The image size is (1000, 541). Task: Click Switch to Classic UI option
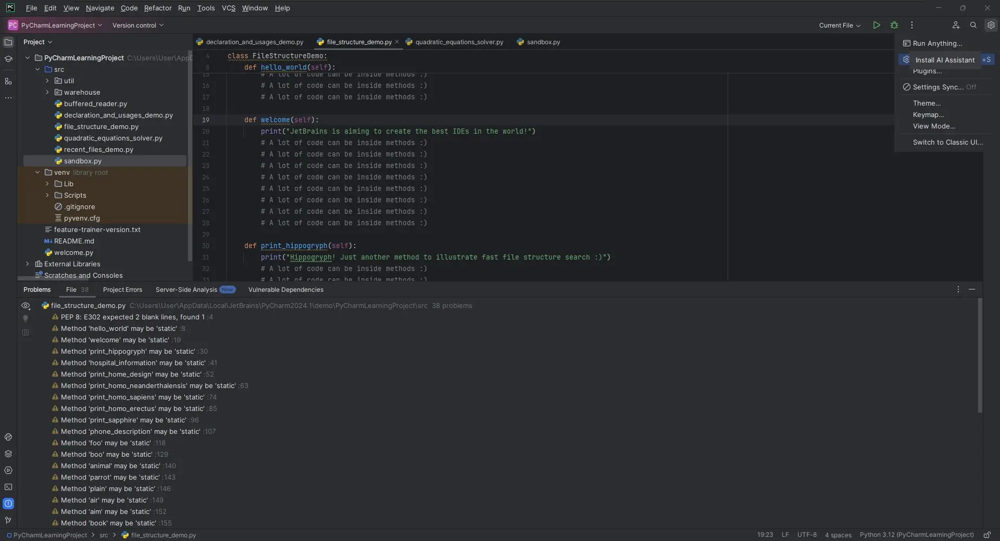pos(947,142)
